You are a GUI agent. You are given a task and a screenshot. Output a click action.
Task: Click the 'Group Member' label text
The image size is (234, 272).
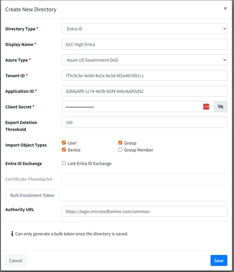click(x=138, y=150)
